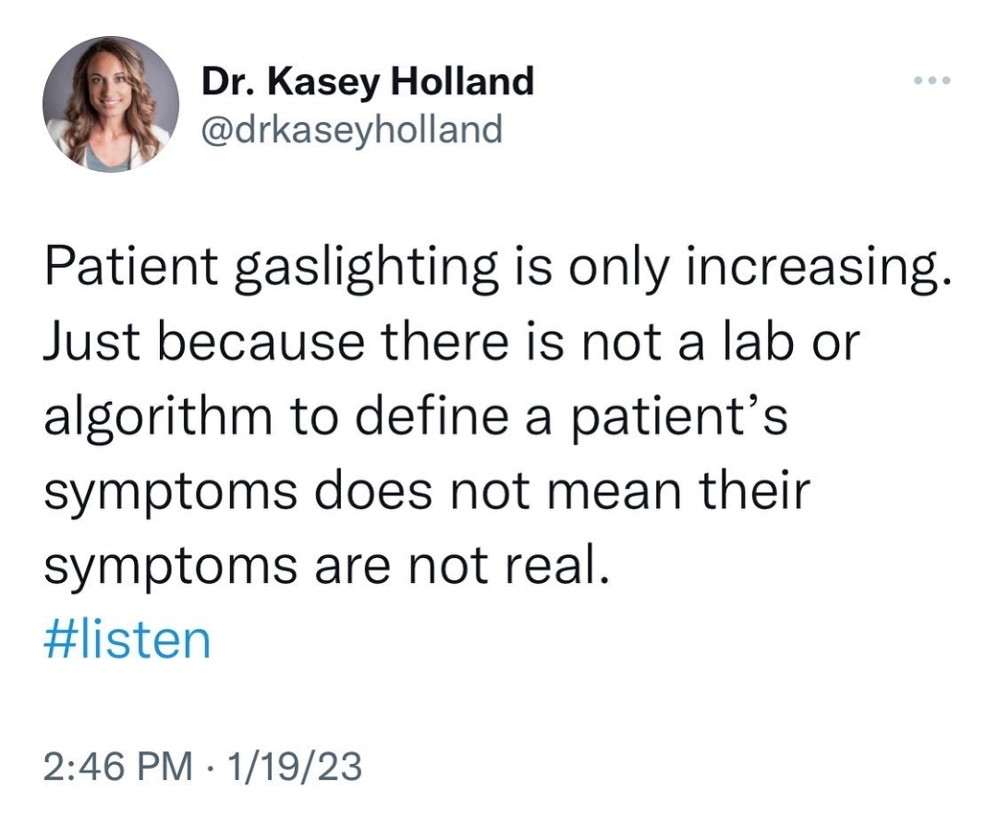
Task: Click the line "algorithm to define a patient's"
Action: [415, 418]
